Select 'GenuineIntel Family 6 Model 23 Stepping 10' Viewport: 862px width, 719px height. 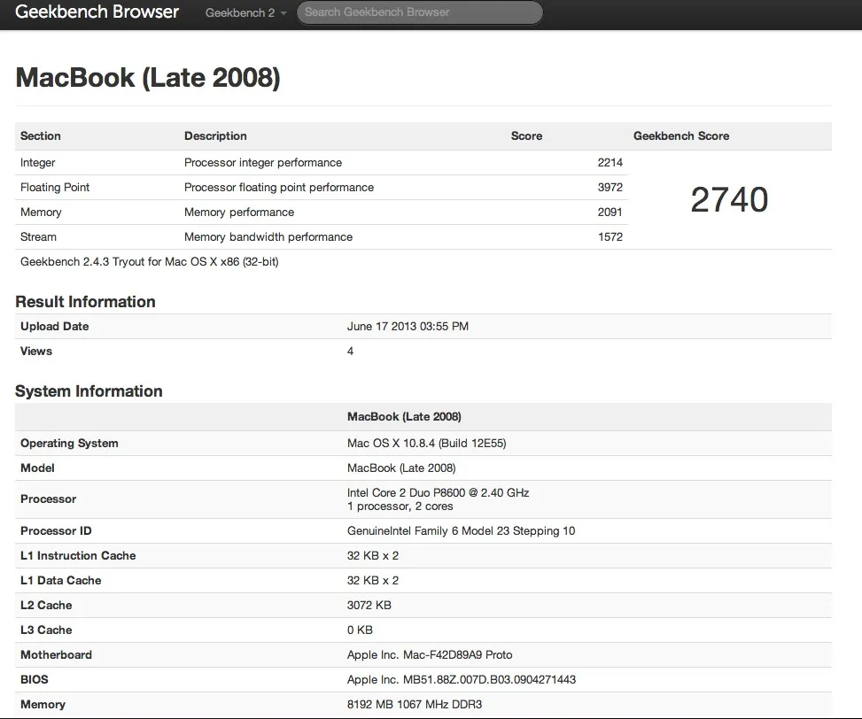coord(461,530)
